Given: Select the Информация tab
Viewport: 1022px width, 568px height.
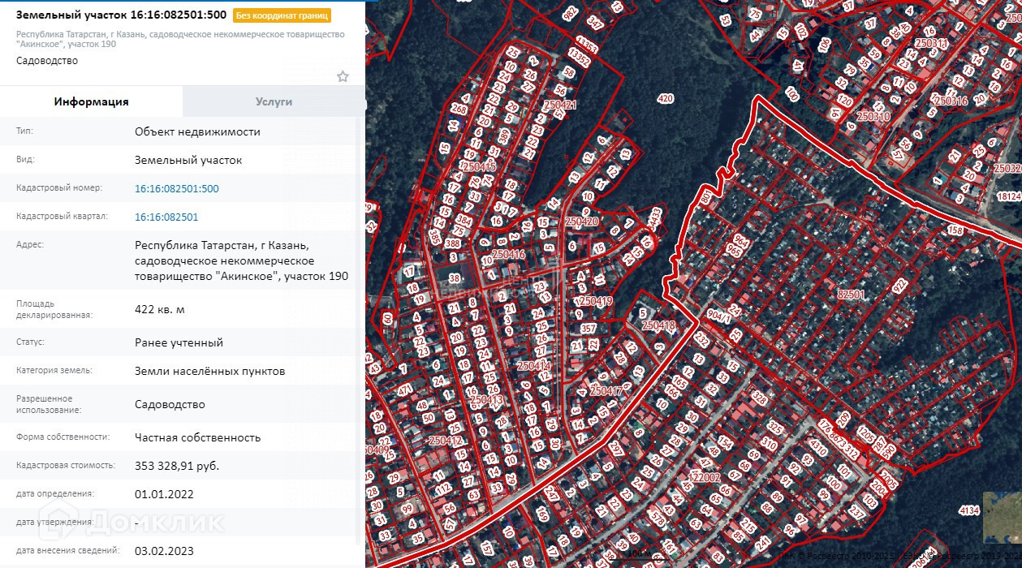Looking at the screenshot, I should (x=91, y=101).
